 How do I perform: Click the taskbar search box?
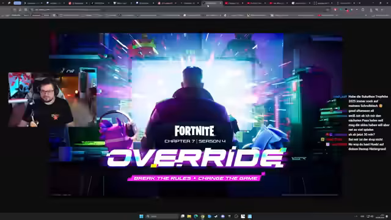[x=163, y=216]
